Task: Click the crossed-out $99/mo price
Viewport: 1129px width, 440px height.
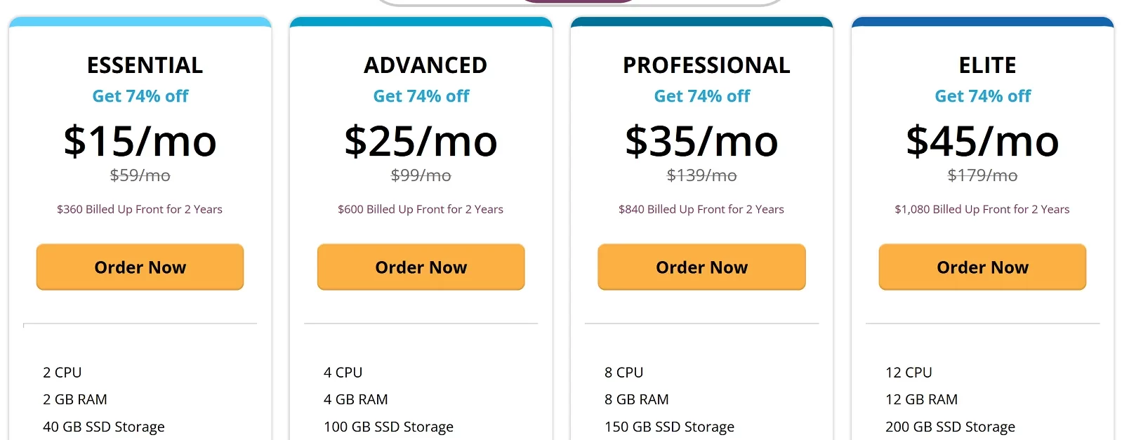Action: click(421, 175)
